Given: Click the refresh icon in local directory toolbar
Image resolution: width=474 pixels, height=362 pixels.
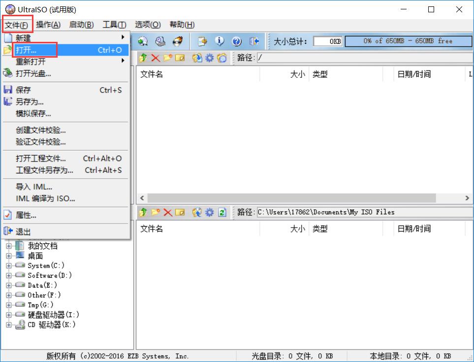Looking at the screenshot, I should (x=221, y=212).
